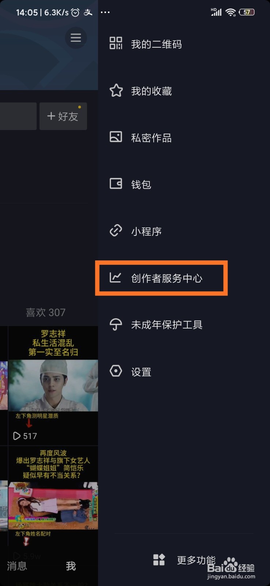Tap the mini program link icon

pos(116,231)
